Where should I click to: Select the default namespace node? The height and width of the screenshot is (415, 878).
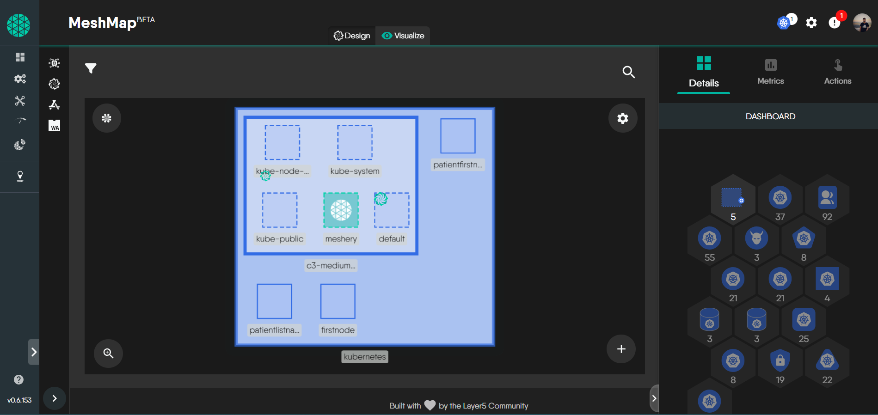click(392, 210)
